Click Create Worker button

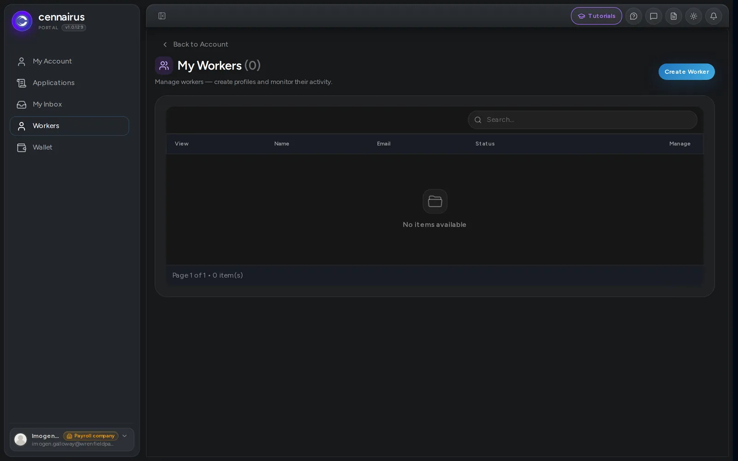click(x=686, y=72)
